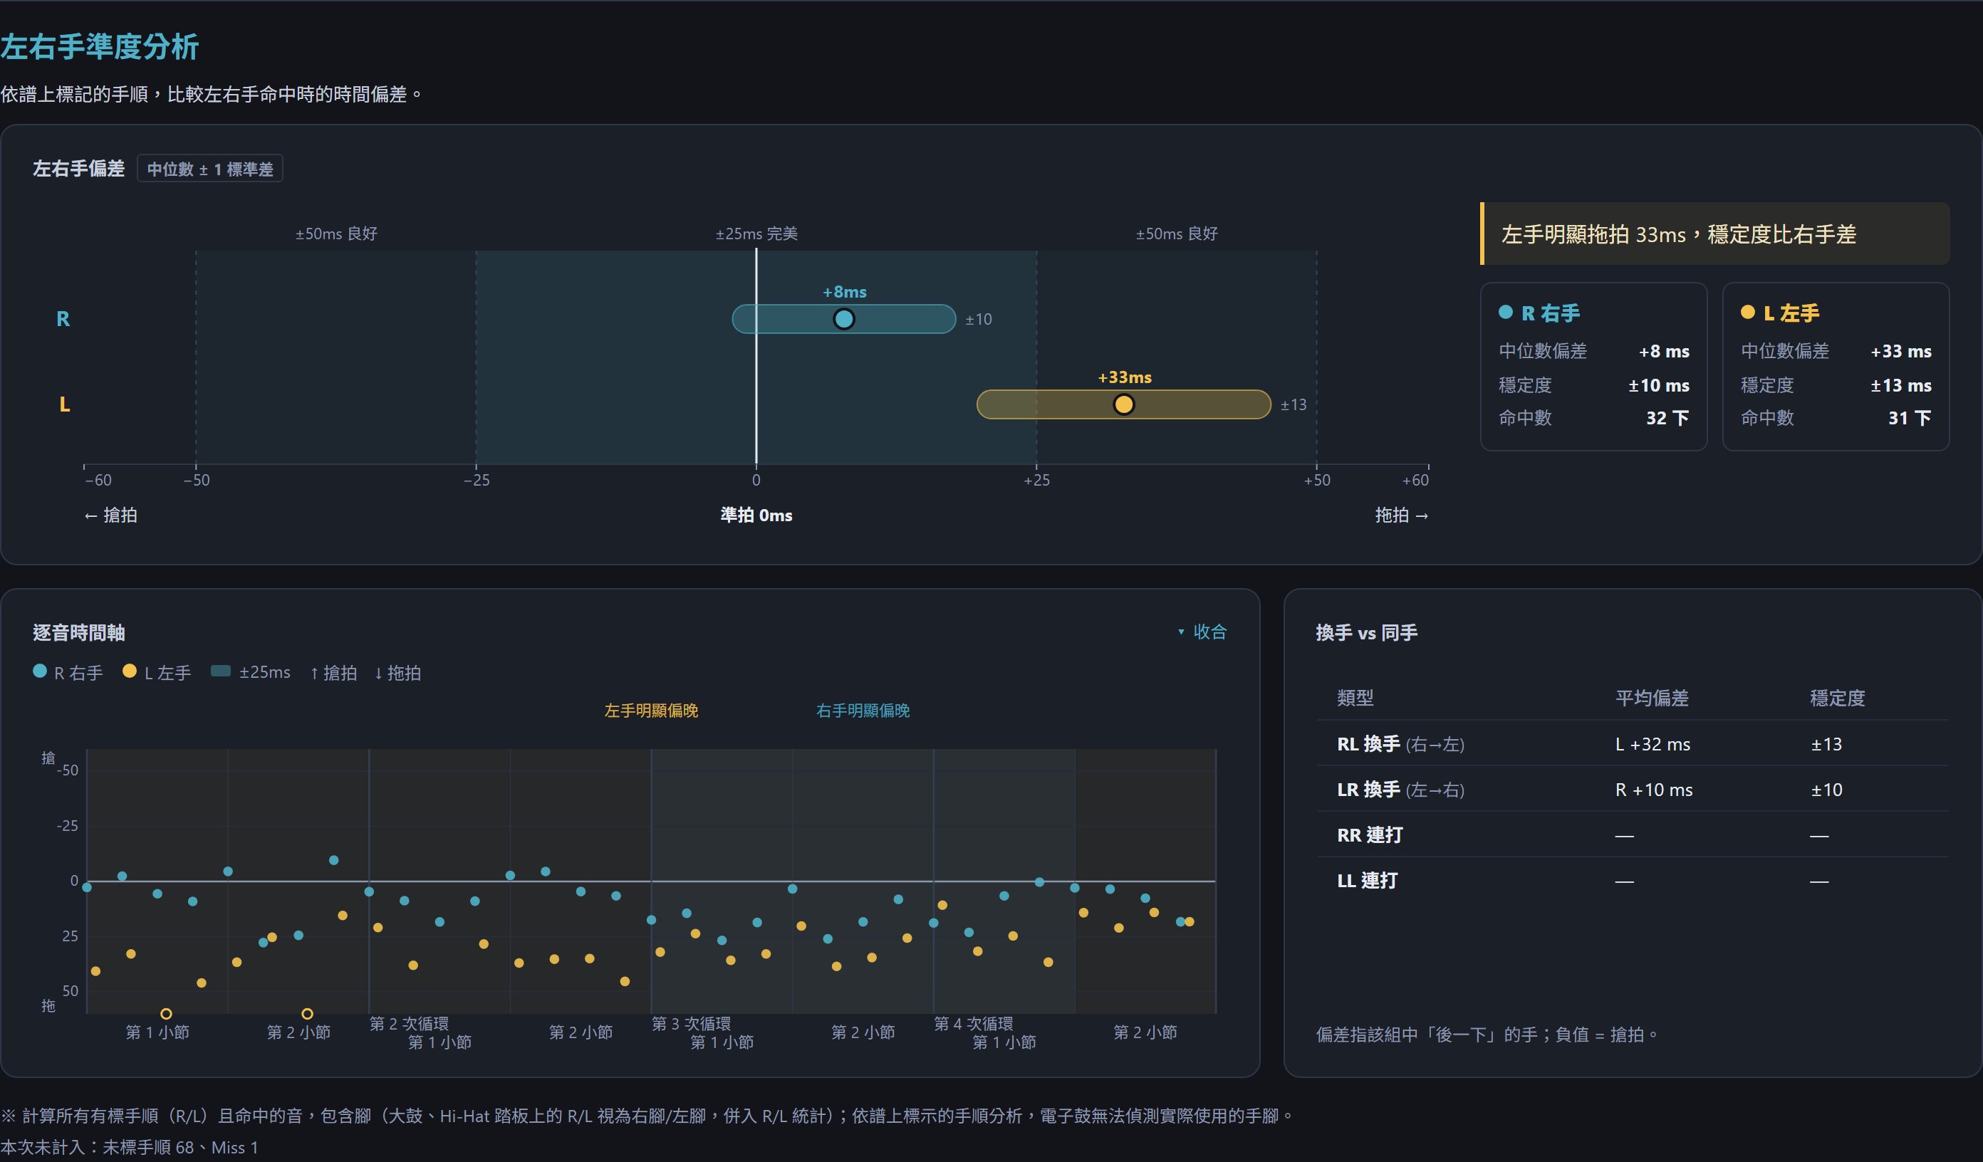1983x1162 pixels.
Task: Click the ← 搶拍 axis label
Action: (x=110, y=515)
